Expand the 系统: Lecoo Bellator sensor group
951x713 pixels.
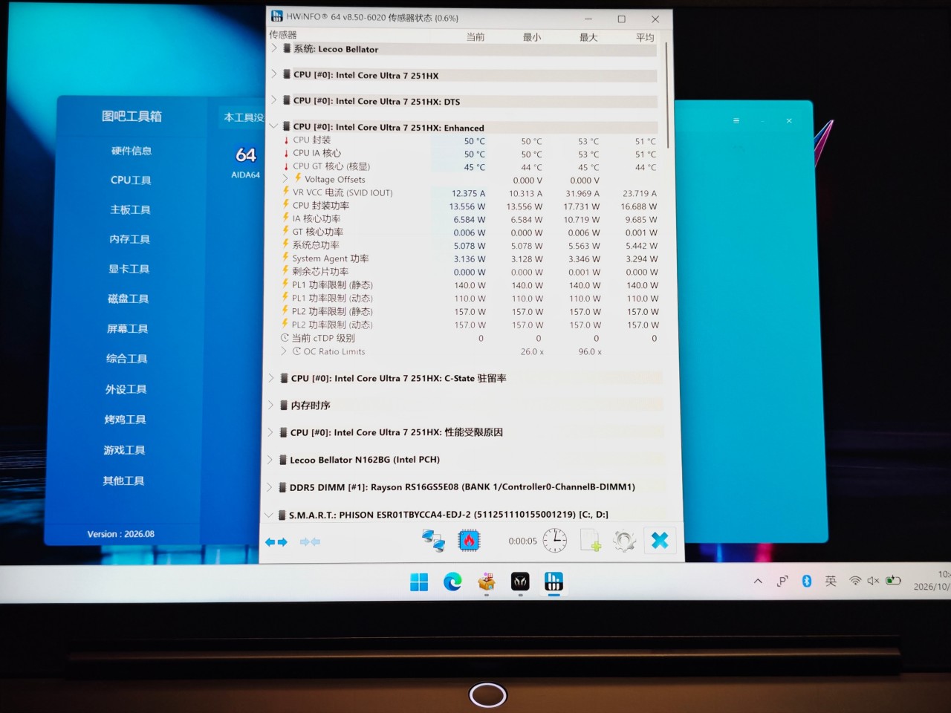(x=274, y=48)
